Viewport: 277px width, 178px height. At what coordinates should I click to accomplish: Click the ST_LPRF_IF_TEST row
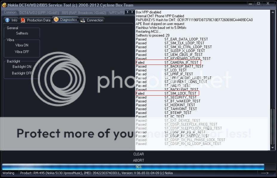click(164, 74)
